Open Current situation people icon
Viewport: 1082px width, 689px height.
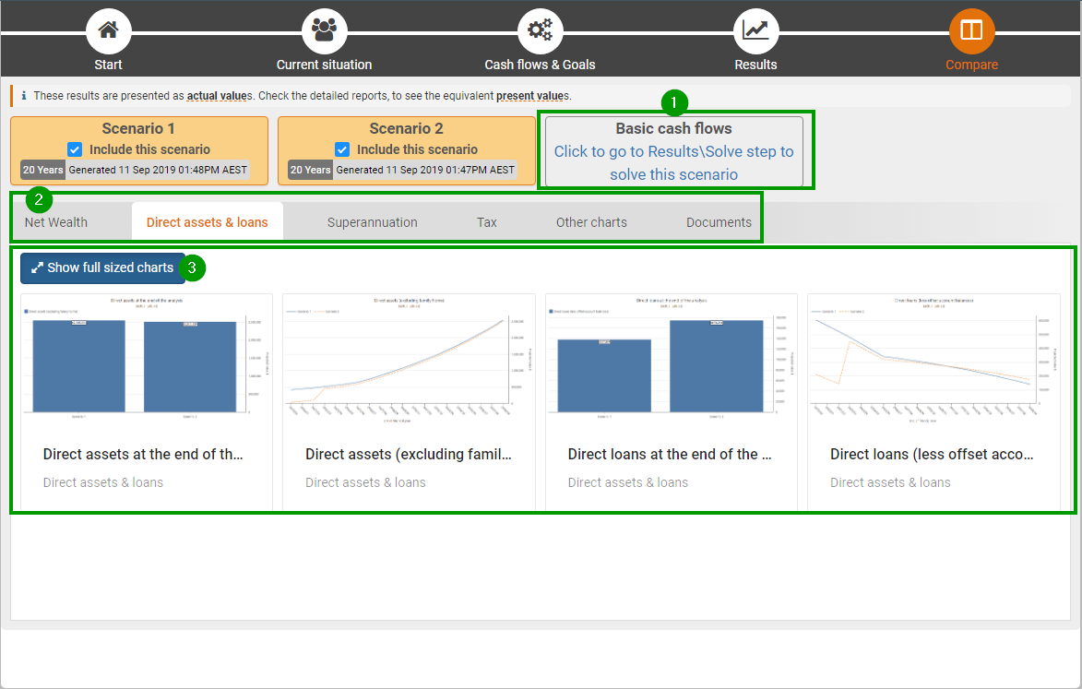tap(324, 31)
